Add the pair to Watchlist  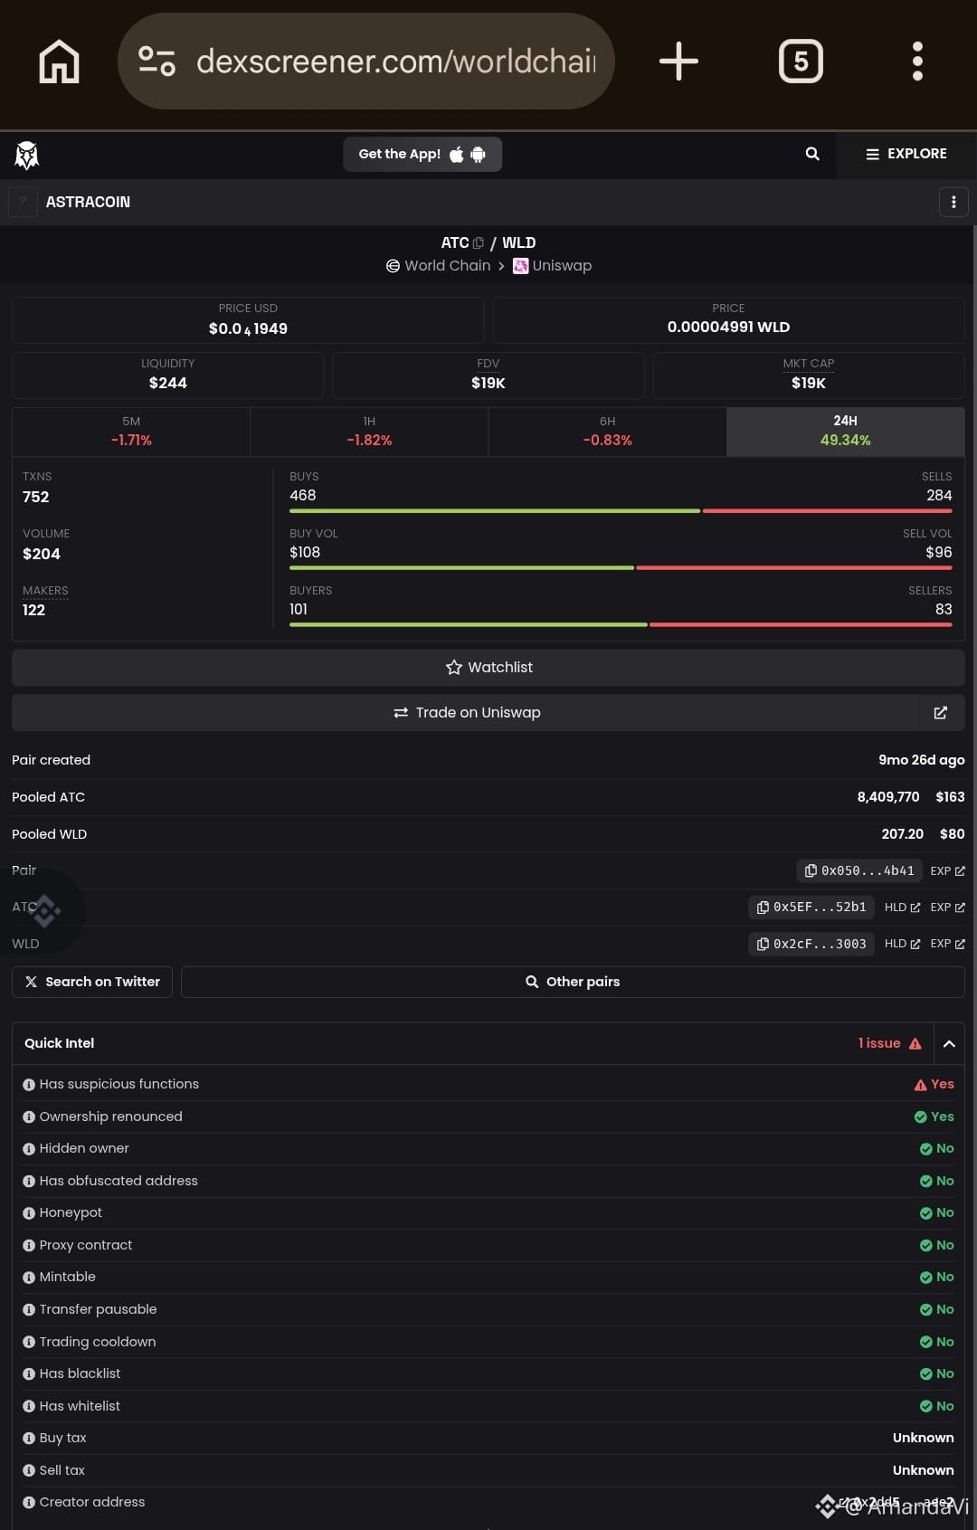tap(488, 667)
